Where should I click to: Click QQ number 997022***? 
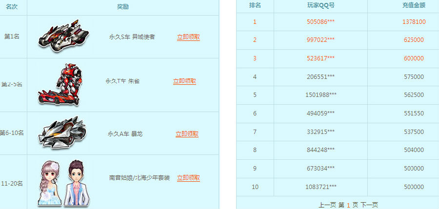pos(321,40)
